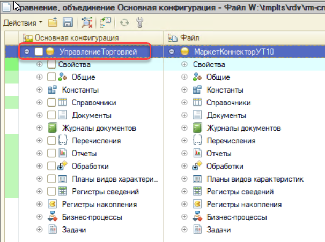Click the Файл column header
325x242 pixels.
point(245,38)
